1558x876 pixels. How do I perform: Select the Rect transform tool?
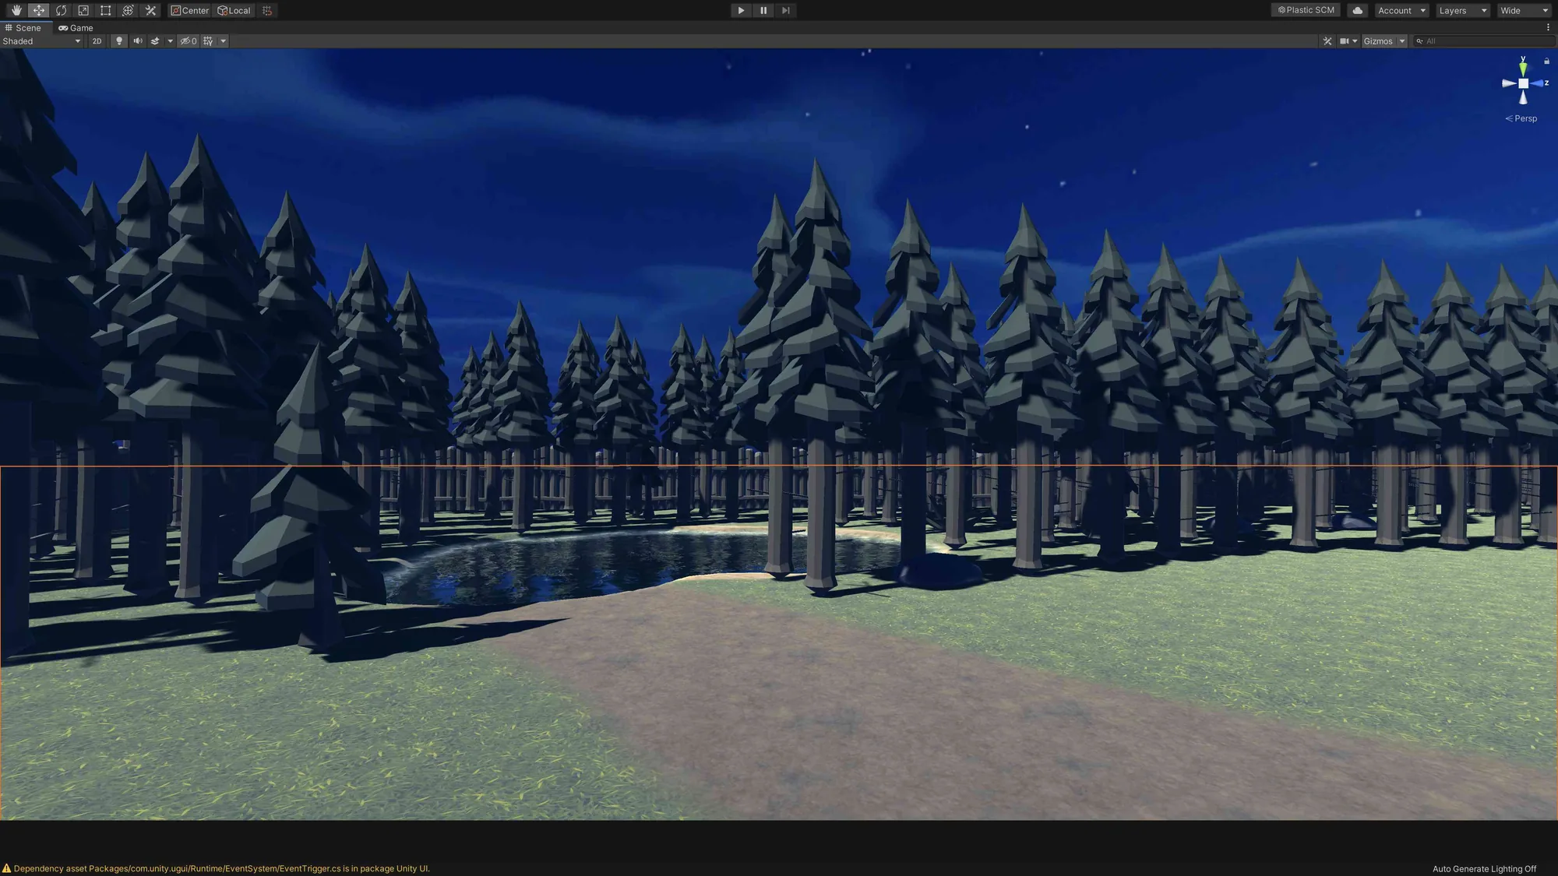pos(106,10)
